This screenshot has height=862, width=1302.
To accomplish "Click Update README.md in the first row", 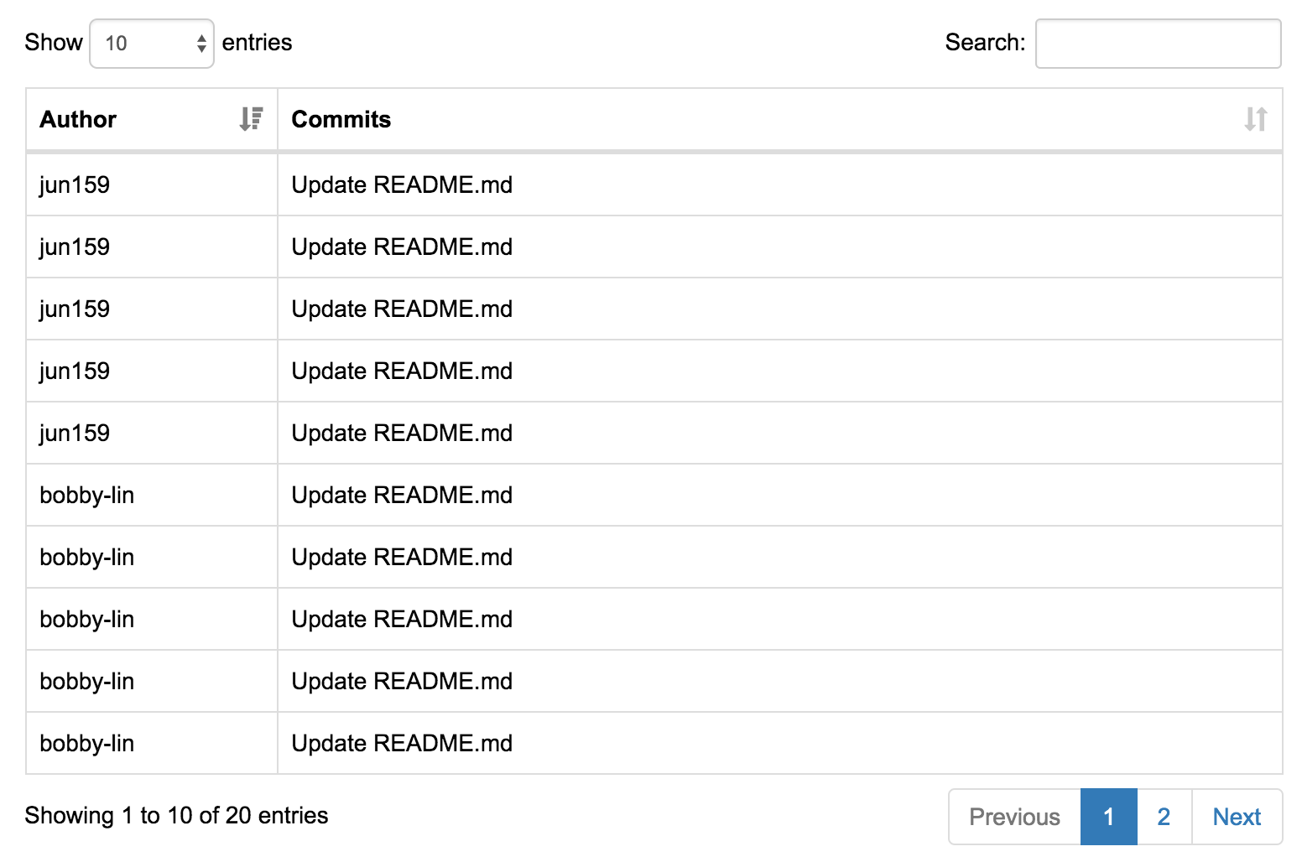I will coord(402,184).
